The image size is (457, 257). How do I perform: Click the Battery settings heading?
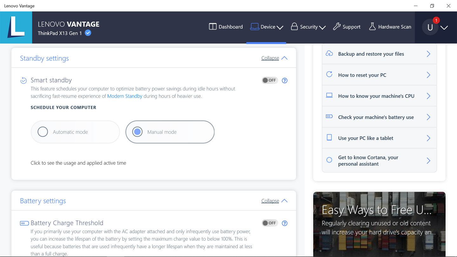pos(43,201)
